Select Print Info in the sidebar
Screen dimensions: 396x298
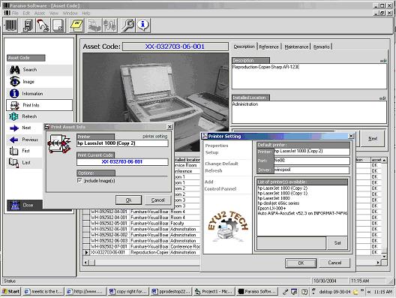coord(40,105)
